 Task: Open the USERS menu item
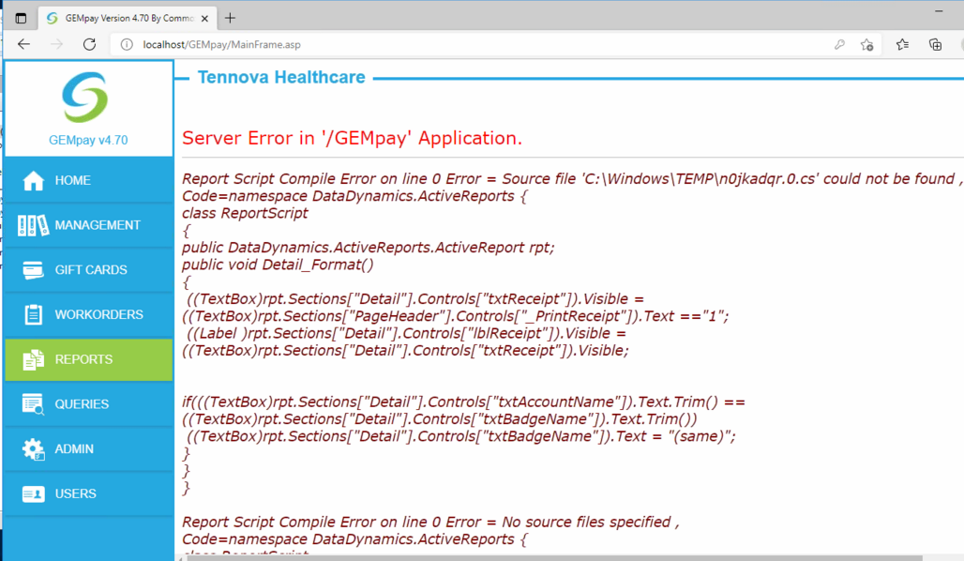(88, 494)
